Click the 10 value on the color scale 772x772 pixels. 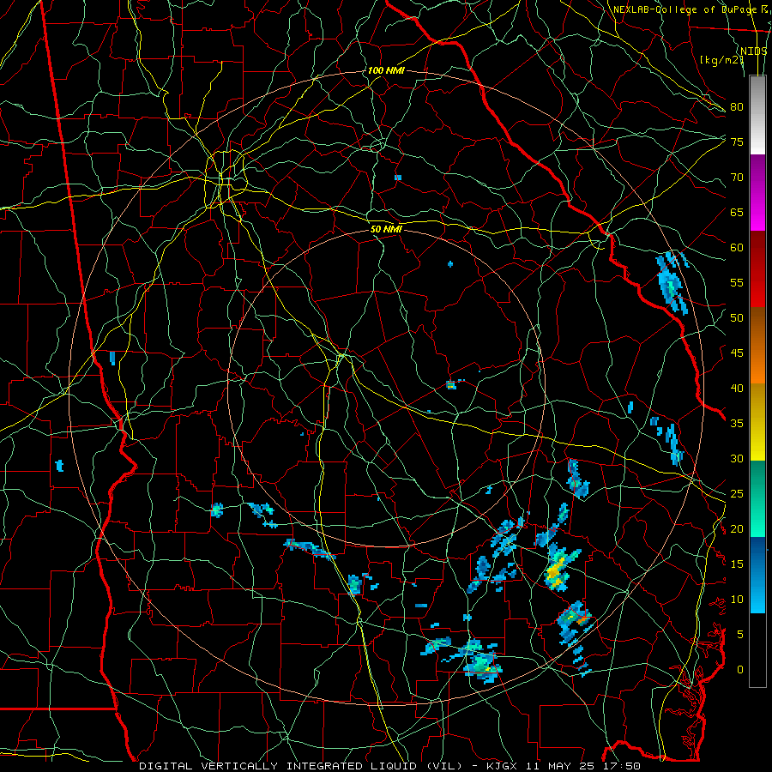[x=737, y=600]
